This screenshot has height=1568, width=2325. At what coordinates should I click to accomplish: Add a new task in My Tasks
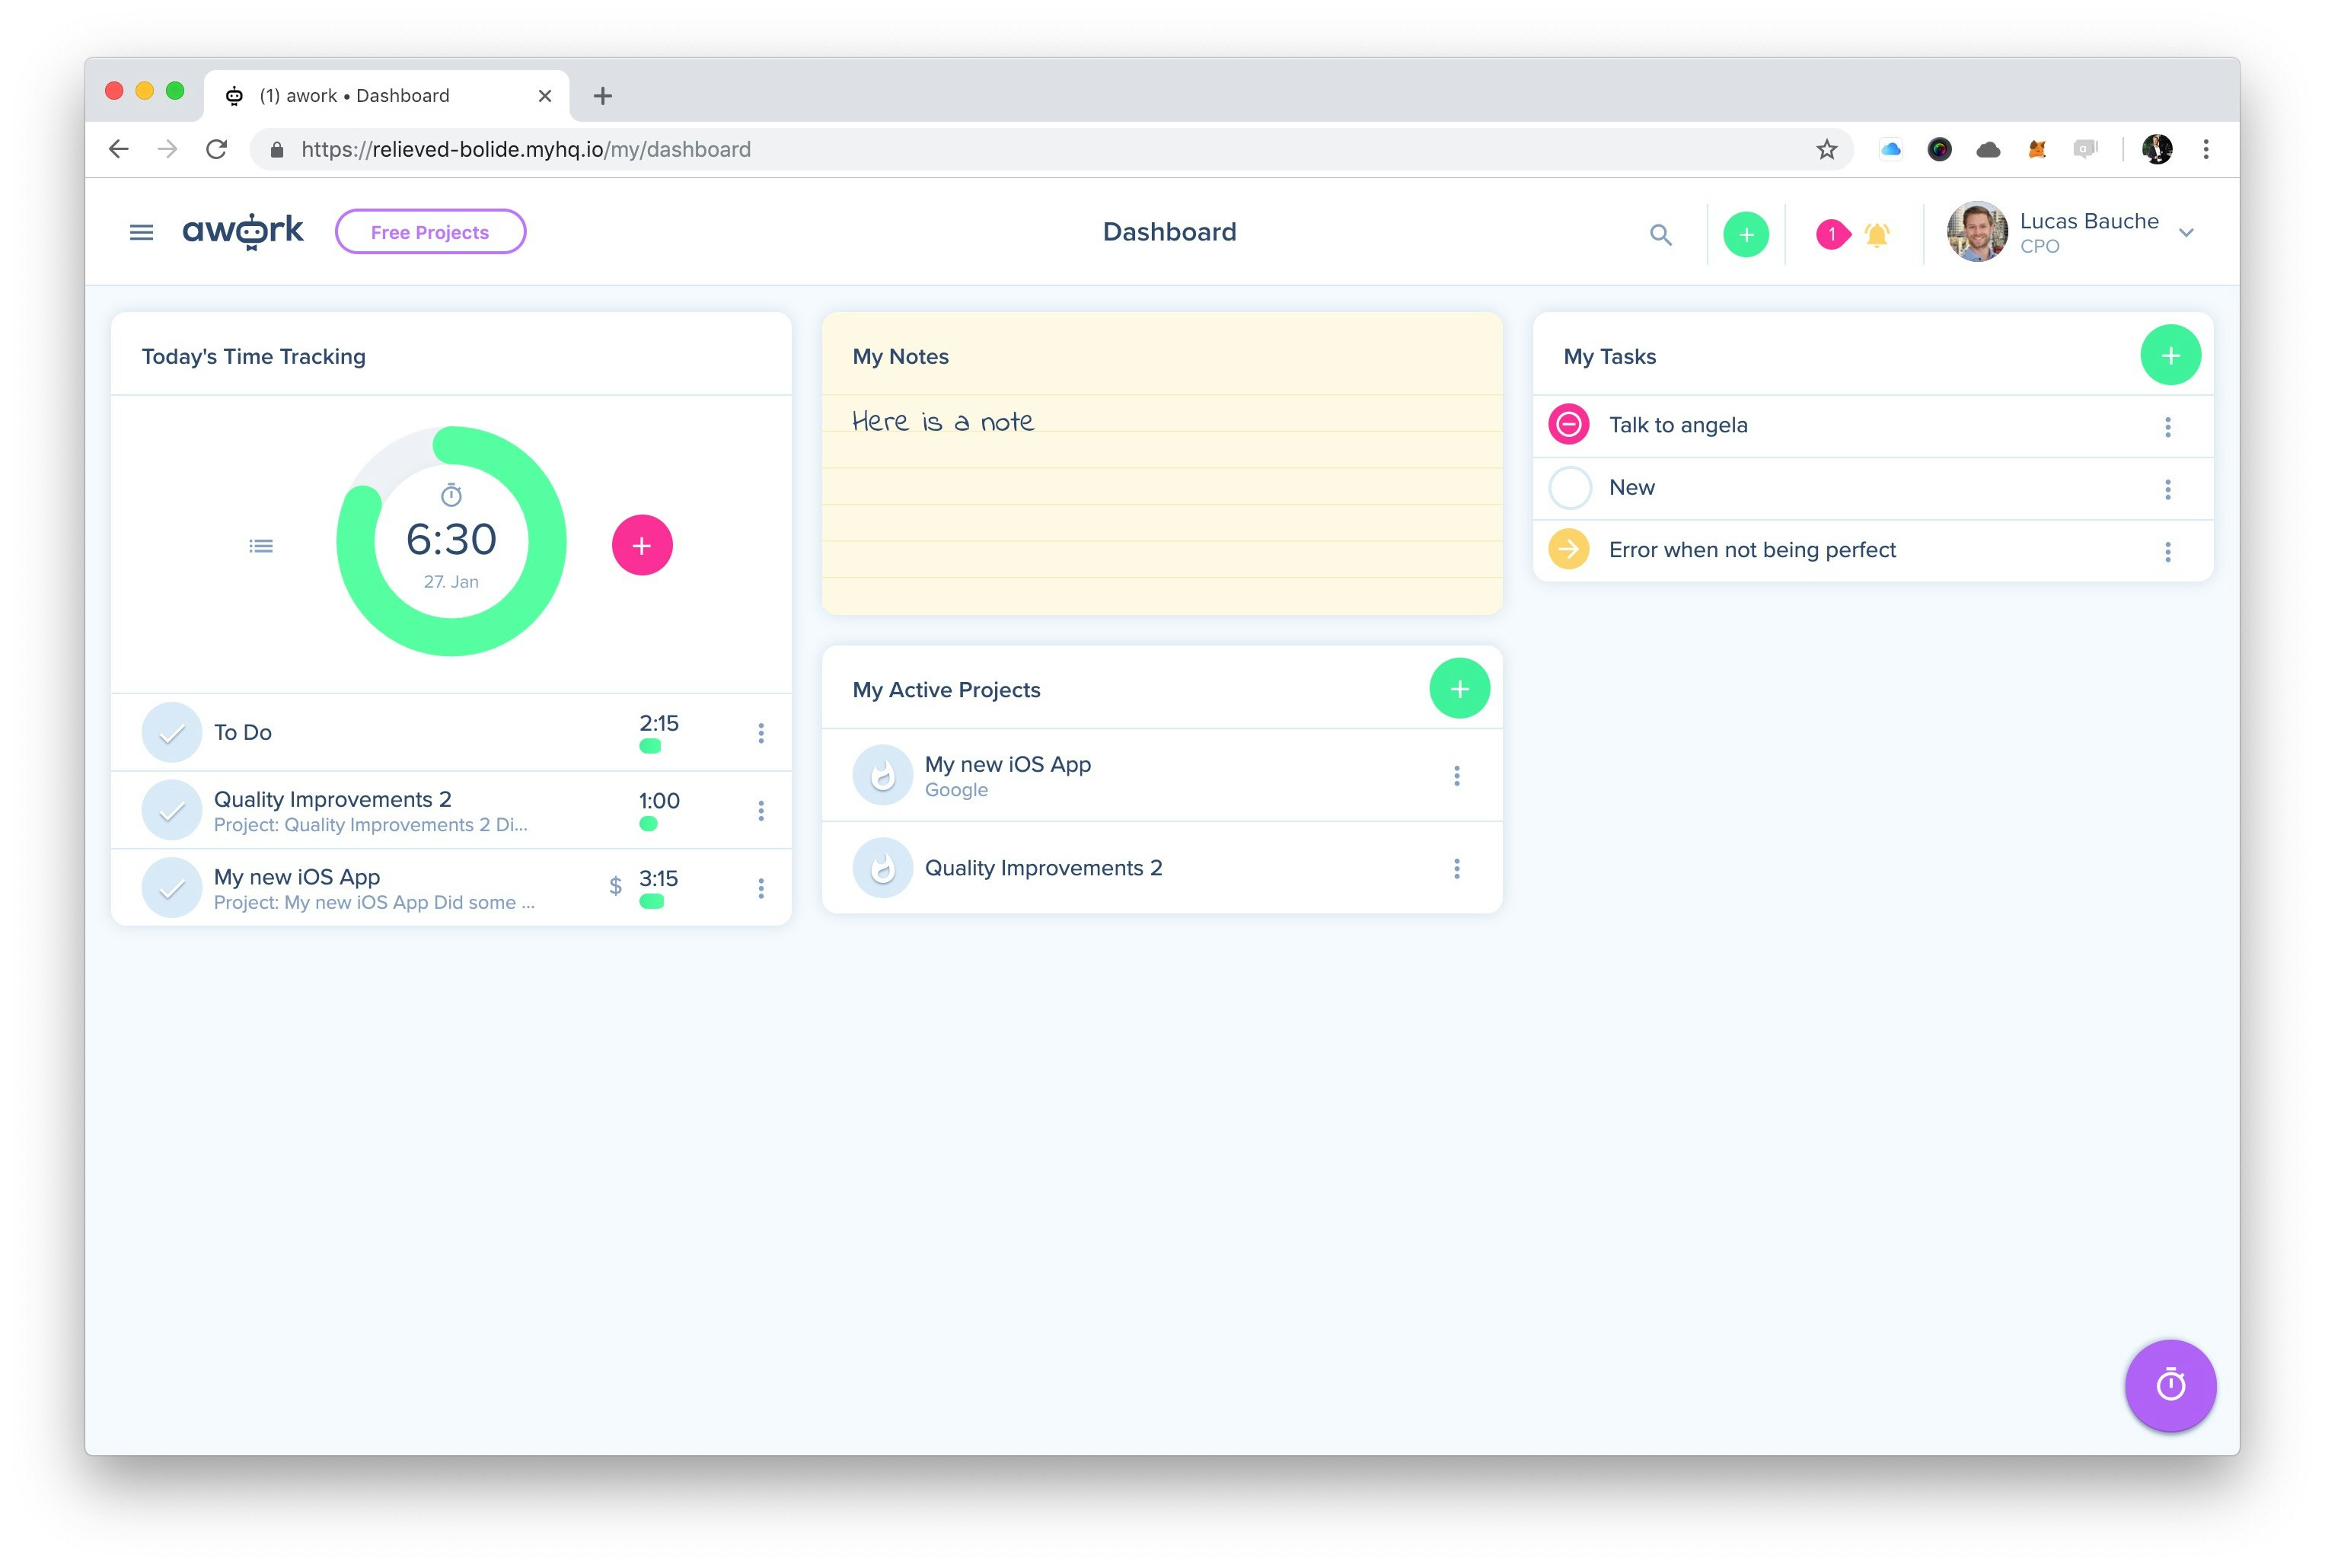tap(2170, 354)
